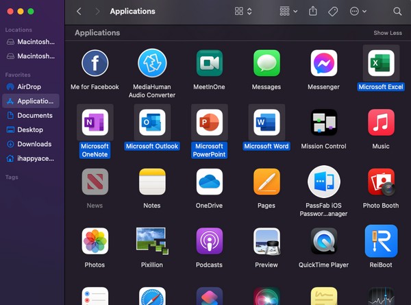The image size is (411, 305).
Task: Select the Microsoft OneNote icon
Action: [95, 122]
